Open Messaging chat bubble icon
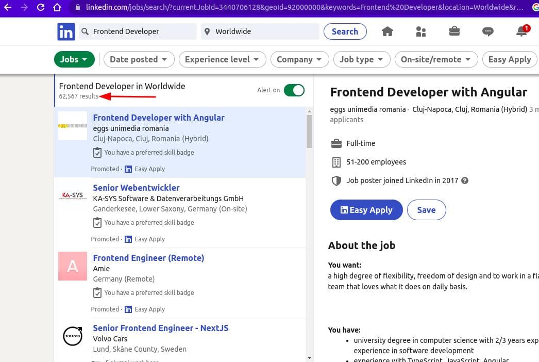The image size is (539, 362). coord(488,31)
